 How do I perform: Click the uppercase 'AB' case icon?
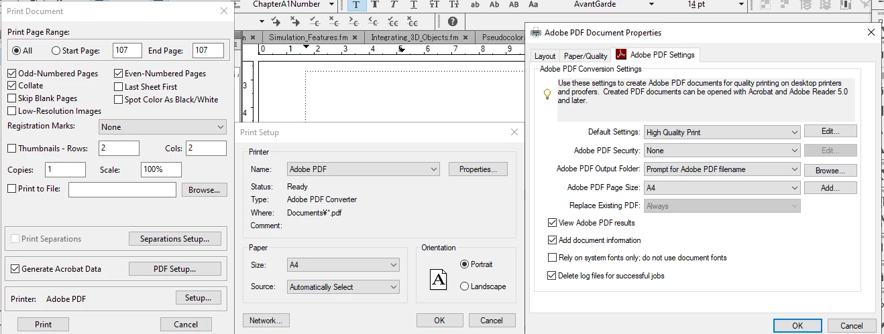pos(514,5)
